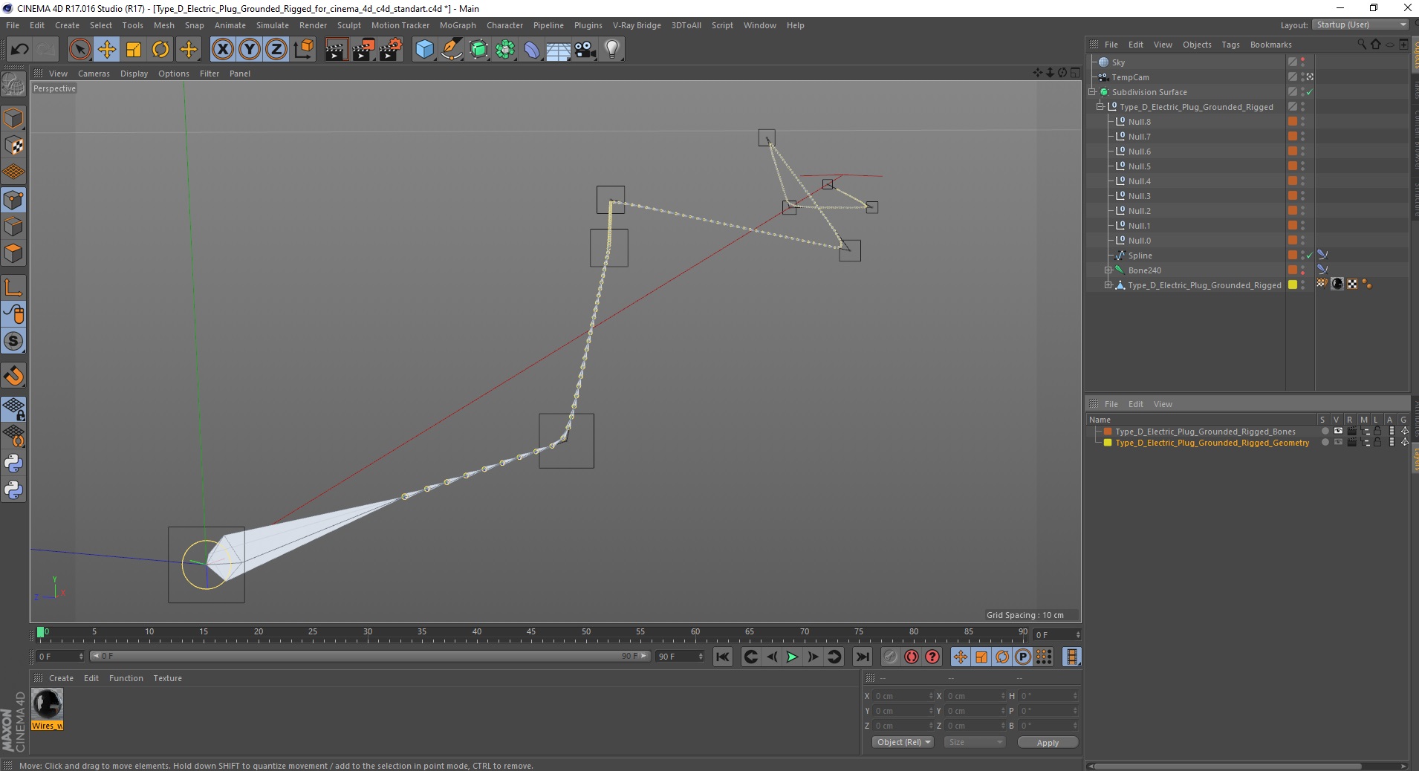Image resolution: width=1419 pixels, height=771 pixels.
Task: Toggle Sky visibility dots
Action: 1302,62
